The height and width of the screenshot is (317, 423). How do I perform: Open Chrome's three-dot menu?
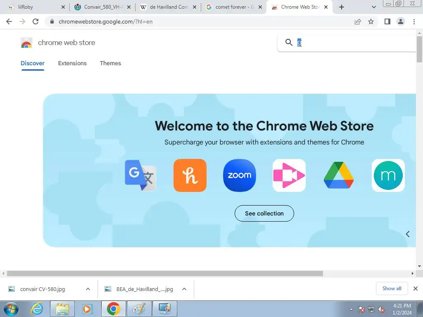(414, 21)
